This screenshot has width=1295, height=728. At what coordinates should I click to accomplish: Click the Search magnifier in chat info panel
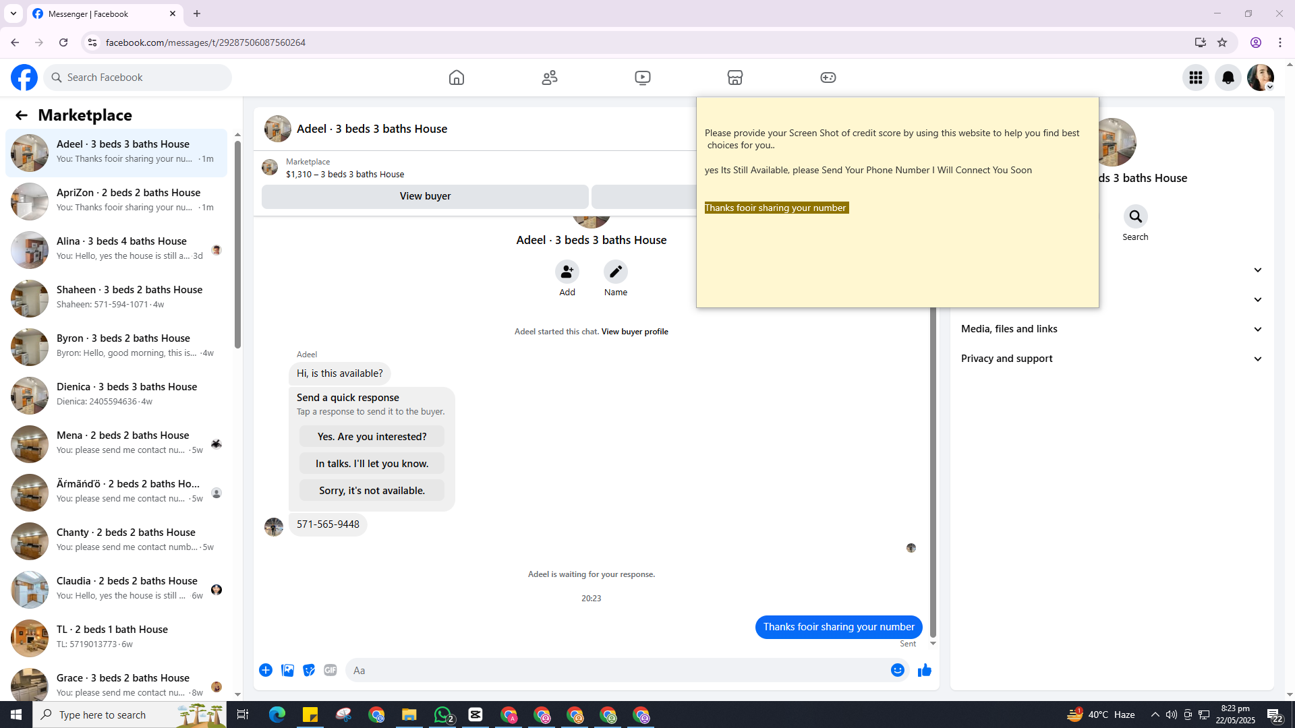[x=1136, y=216]
